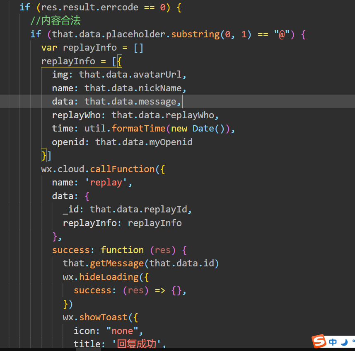The width and height of the screenshot is (355, 351).
Task: Click the 'showToast' method name
Action: 103,317
